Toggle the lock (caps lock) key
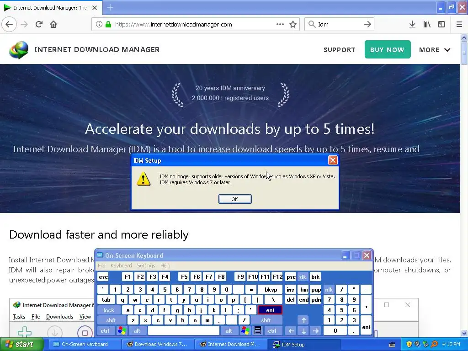 [109, 310]
